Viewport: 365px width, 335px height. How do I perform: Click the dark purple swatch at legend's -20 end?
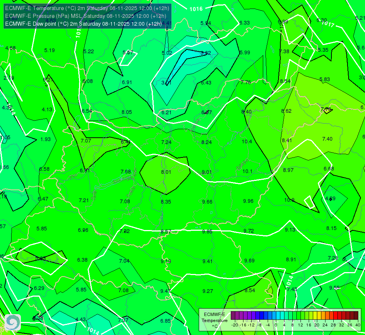tap(233, 316)
